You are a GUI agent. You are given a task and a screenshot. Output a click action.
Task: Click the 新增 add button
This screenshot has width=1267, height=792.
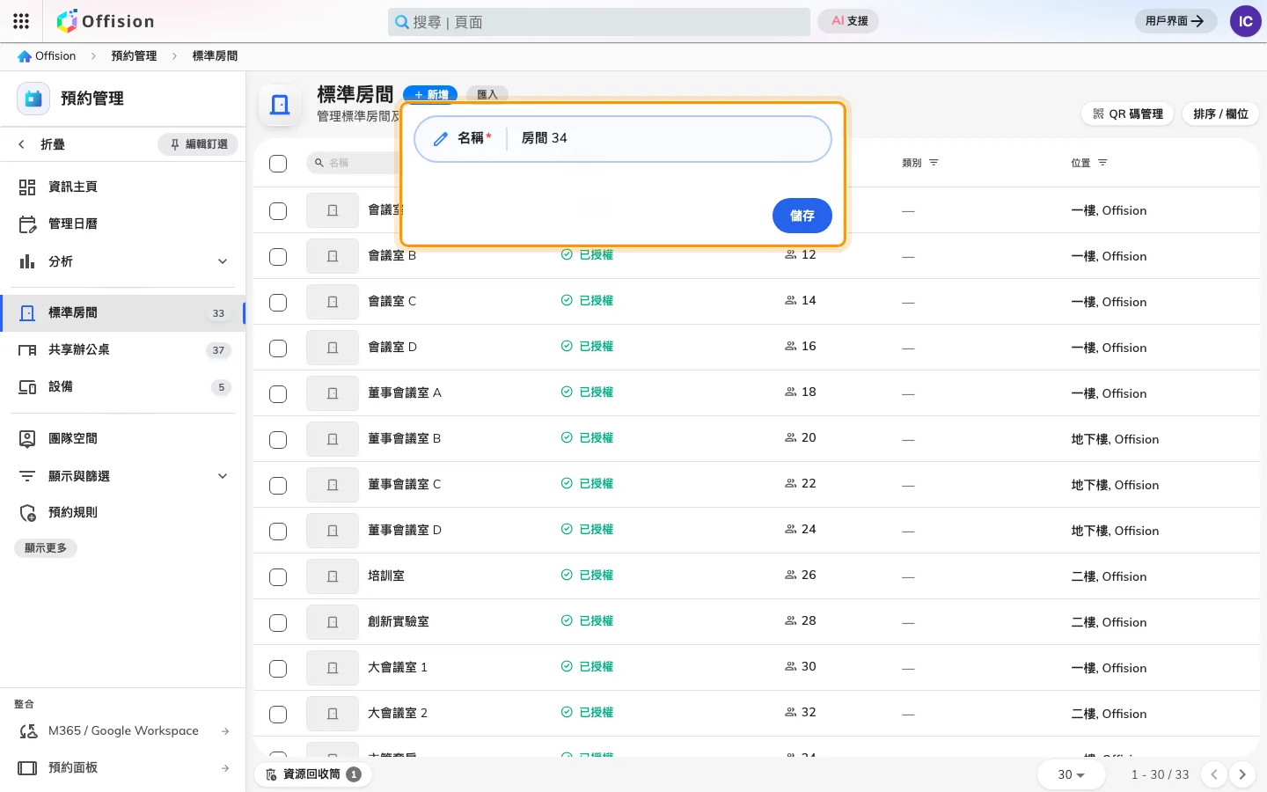click(430, 94)
